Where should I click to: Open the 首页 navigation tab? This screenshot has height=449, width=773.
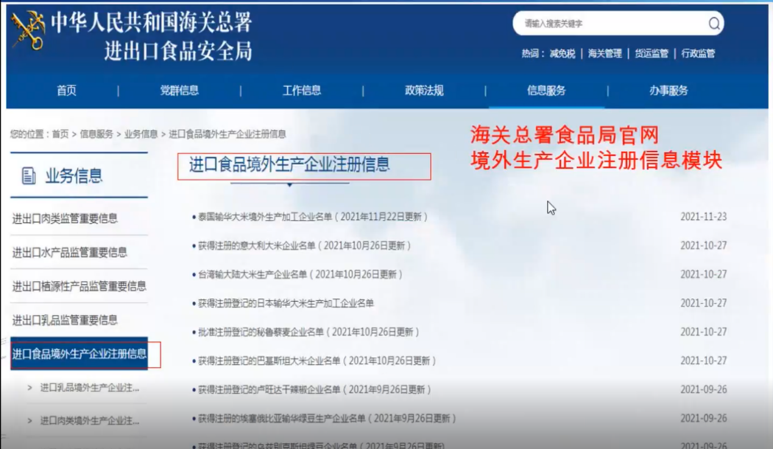pyautogui.click(x=66, y=91)
